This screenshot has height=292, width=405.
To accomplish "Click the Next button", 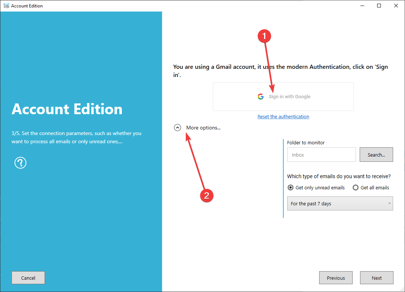I will click(376, 277).
